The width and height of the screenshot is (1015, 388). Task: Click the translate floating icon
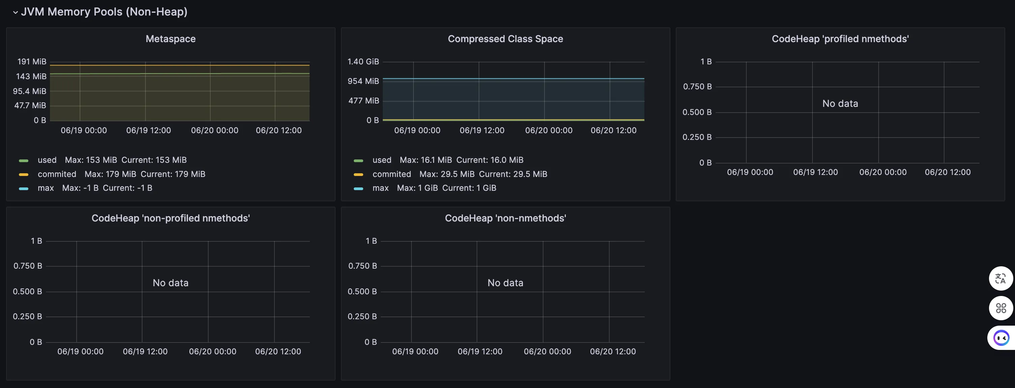1000,278
